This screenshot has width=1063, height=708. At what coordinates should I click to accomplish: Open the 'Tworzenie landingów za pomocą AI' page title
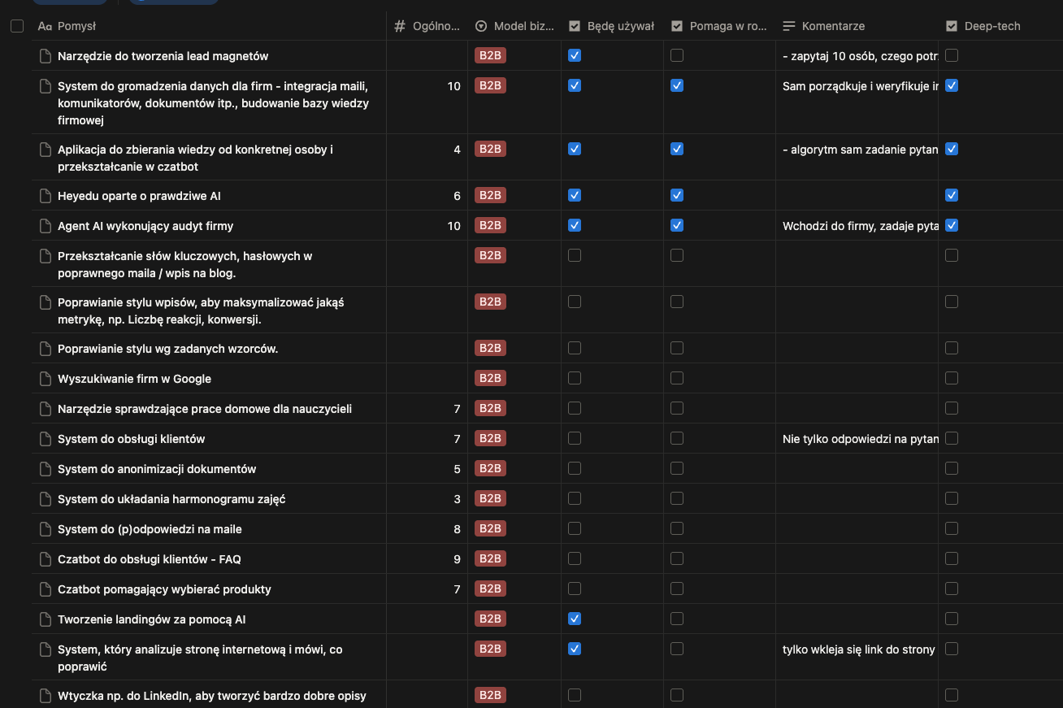pyautogui.click(x=151, y=619)
